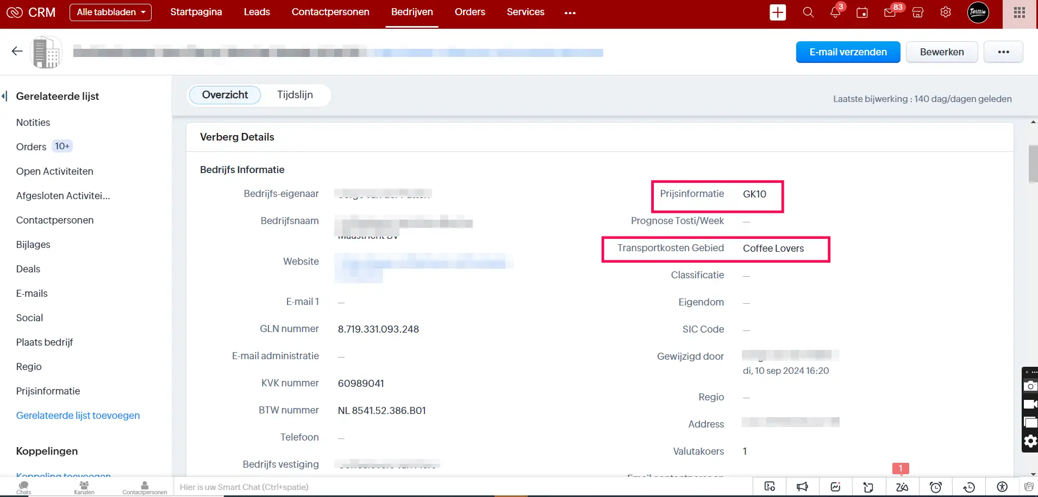
Task: Open the calendar icon in the top bar
Action: 863,12
